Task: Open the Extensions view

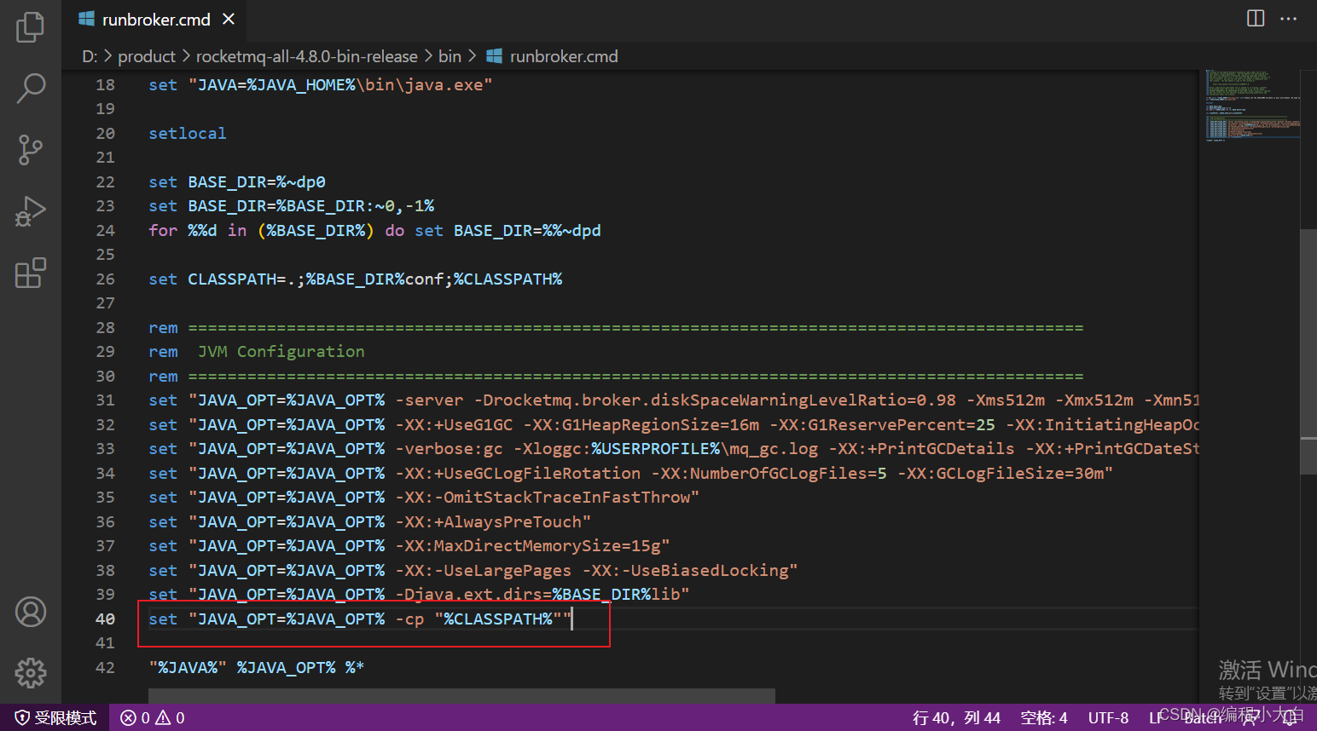Action: pyautogui.click(x=31, y=273)
